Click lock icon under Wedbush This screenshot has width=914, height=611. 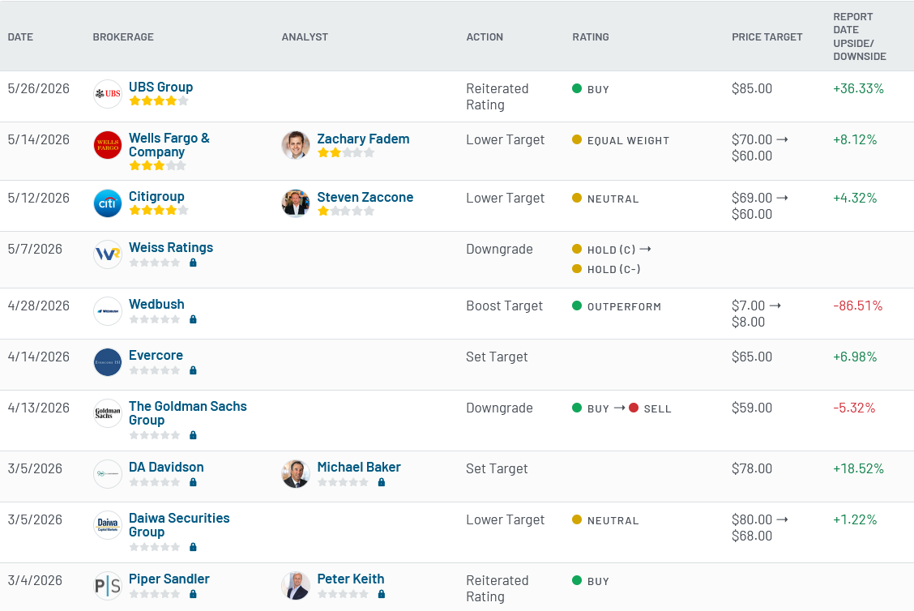193,319
